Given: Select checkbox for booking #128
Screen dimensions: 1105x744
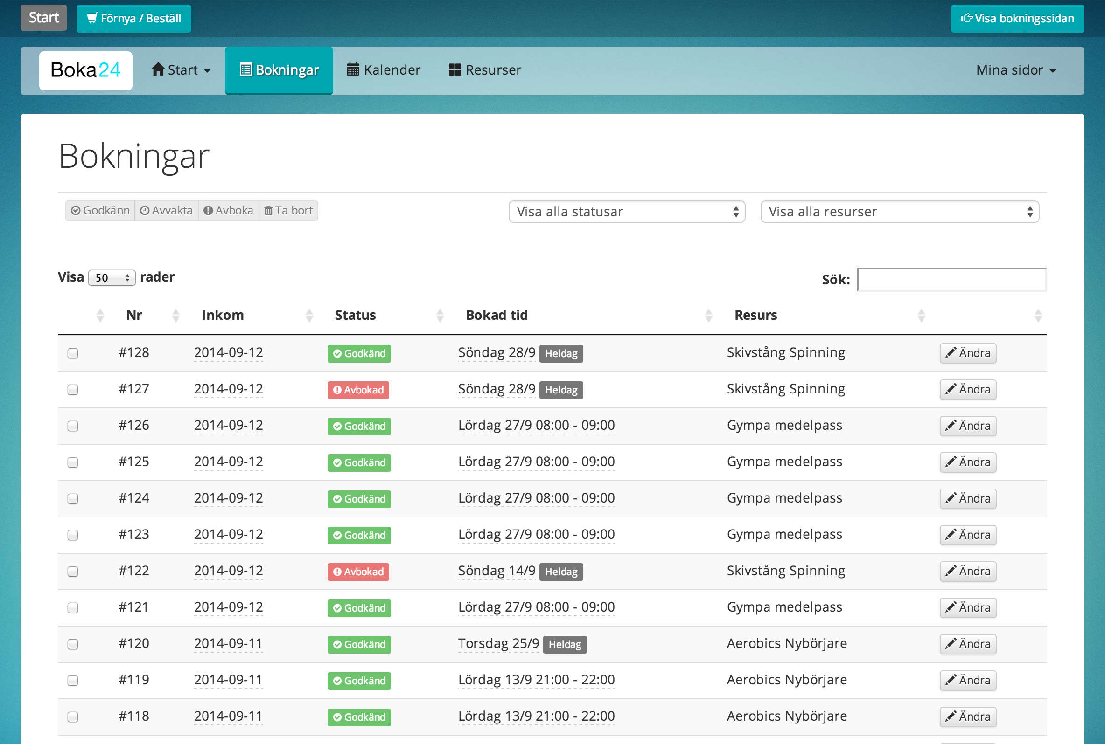Looking at the screenshot, I should click(x=73, y=353).
